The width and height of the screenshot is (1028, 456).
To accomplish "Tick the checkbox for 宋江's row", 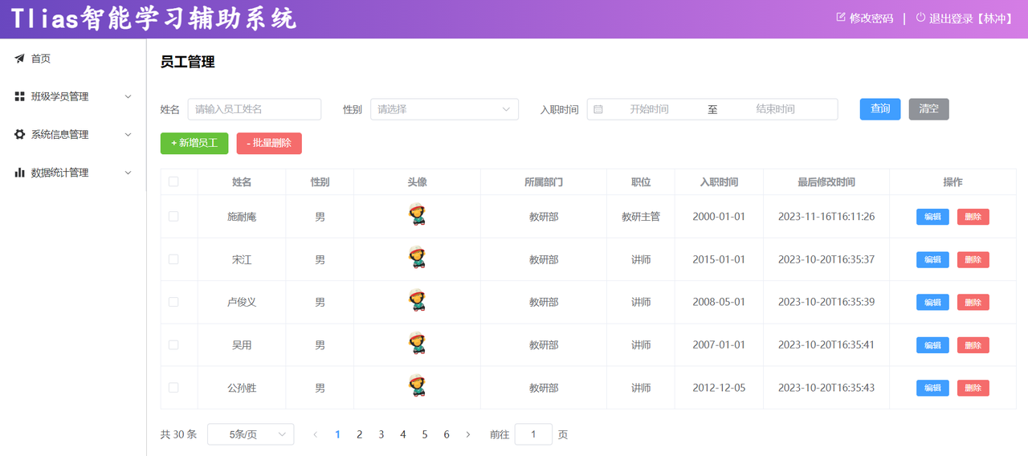I will (173, 259).
